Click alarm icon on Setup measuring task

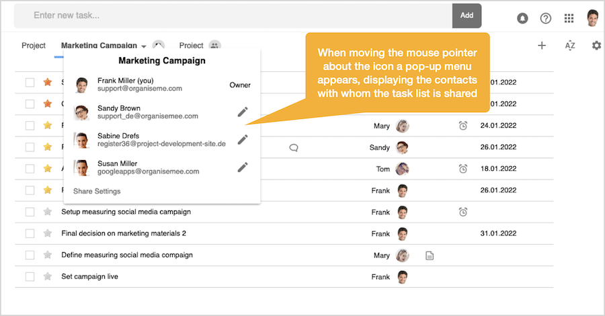coord(463,212)
